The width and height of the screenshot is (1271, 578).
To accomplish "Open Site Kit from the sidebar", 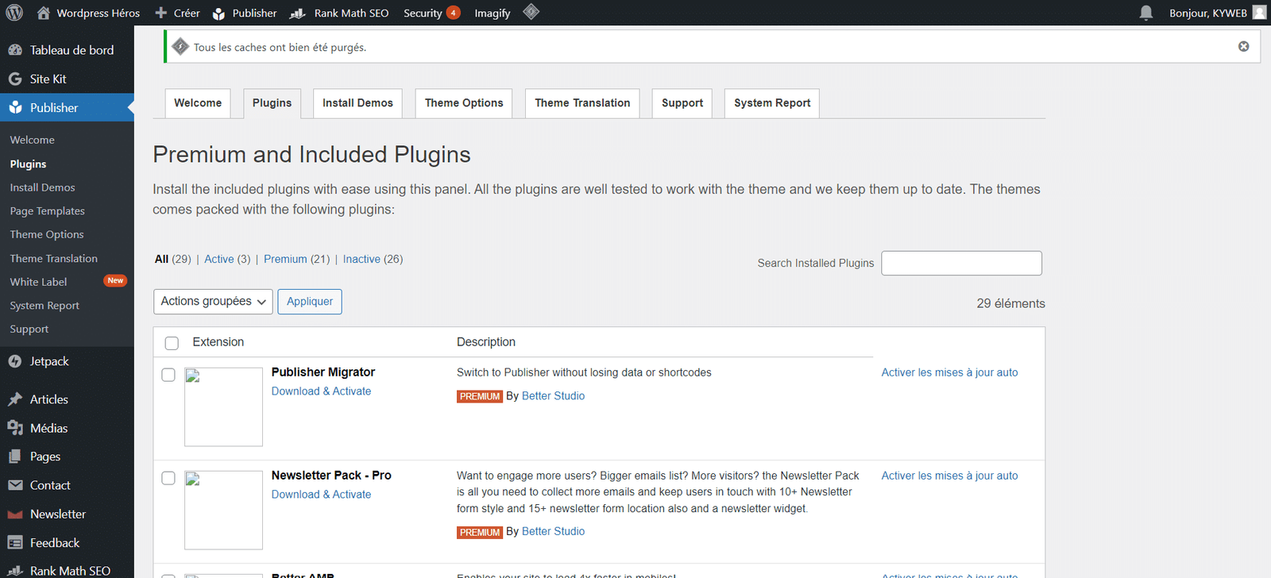I will [x=48, y=79].
